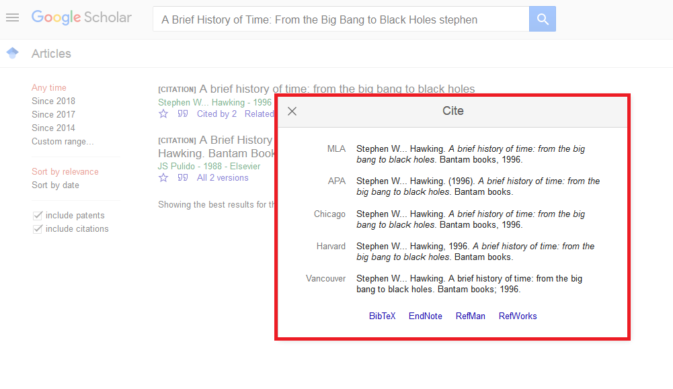Viewport: 673px width, 389px height.
Task: Select Sort by date
Action: (x=55, y=185)
